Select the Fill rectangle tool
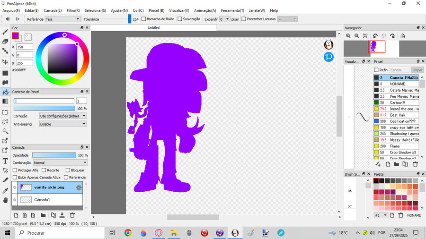The width and height of the screenshot is (426, 239). [x=5, y=73]
